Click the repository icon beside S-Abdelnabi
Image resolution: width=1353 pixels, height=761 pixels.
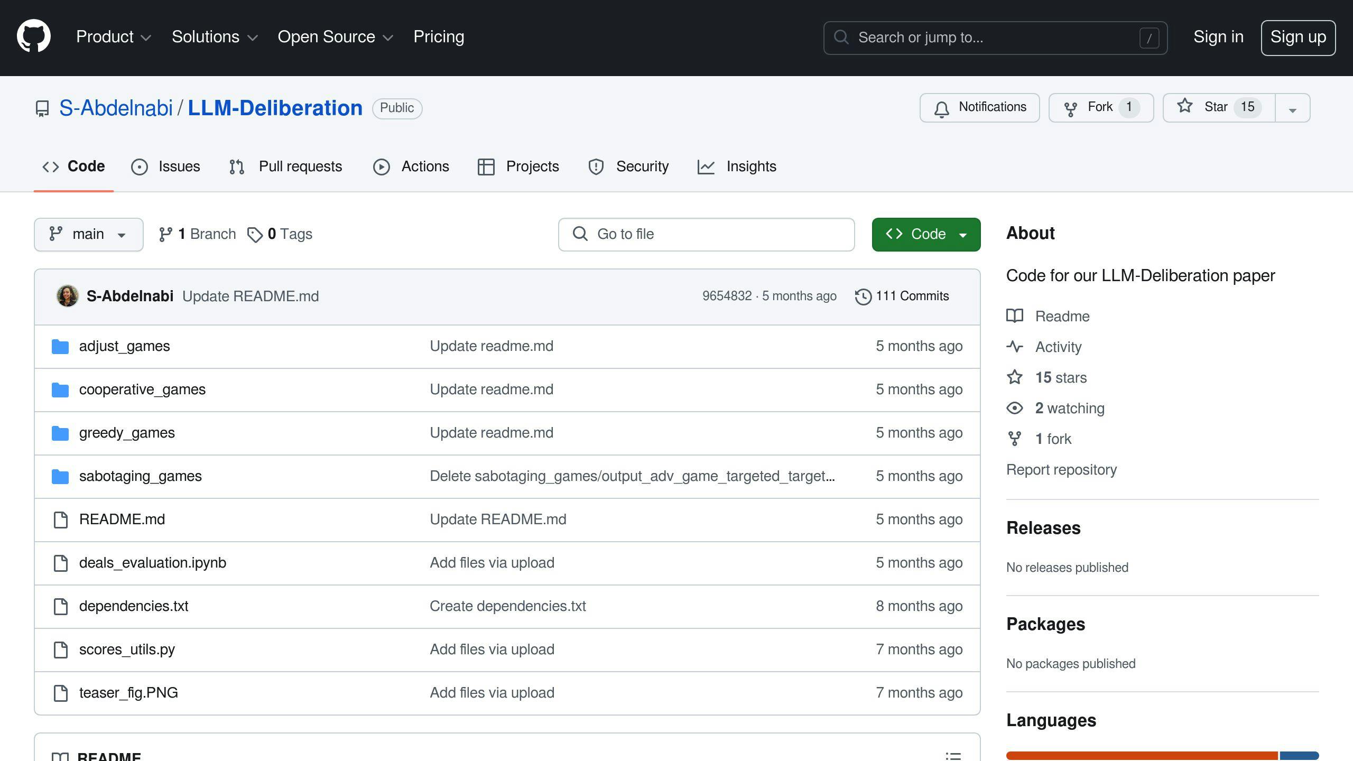[42, 109]
